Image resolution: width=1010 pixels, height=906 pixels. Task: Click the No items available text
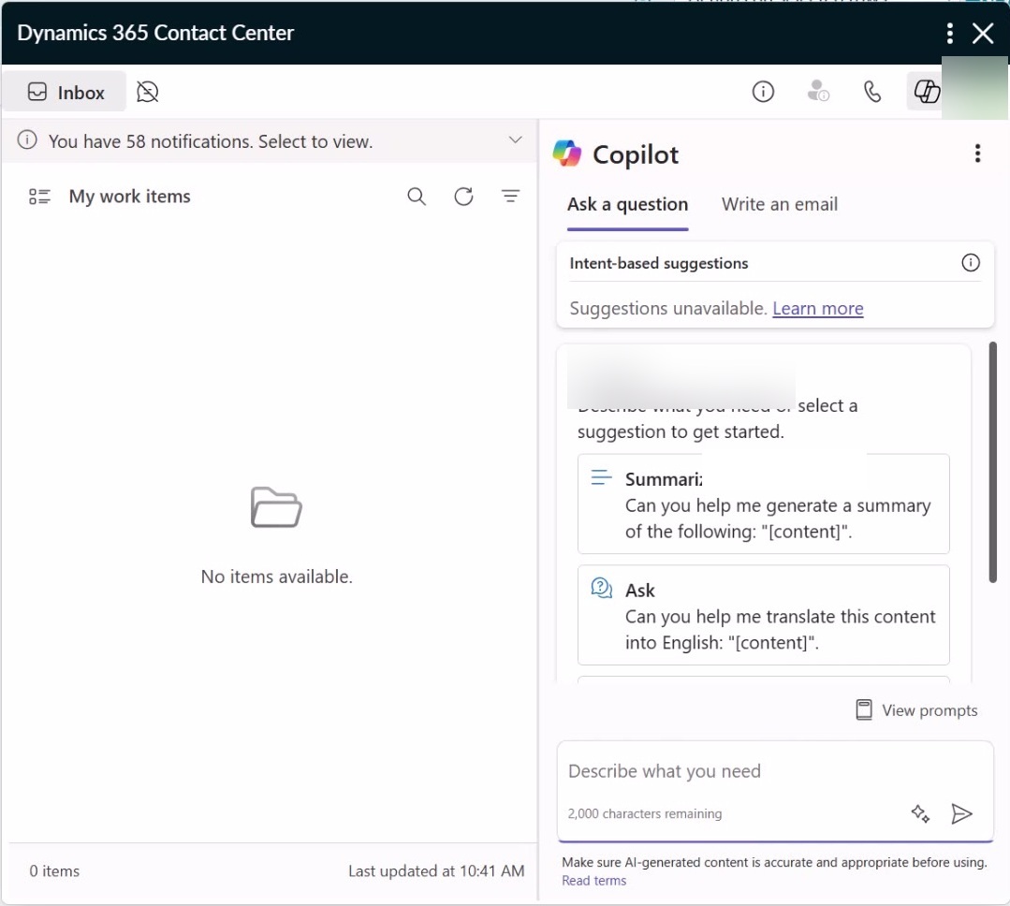pos(277,577)
